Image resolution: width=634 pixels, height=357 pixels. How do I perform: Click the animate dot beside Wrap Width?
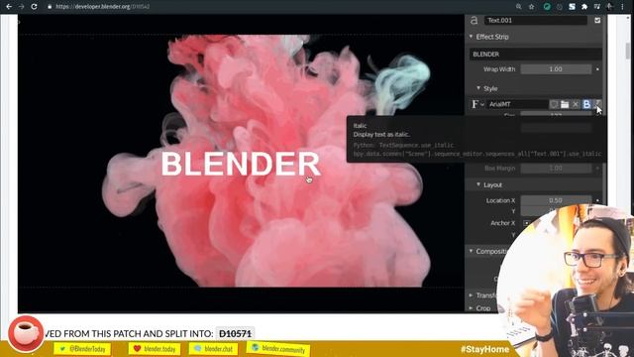597,69
